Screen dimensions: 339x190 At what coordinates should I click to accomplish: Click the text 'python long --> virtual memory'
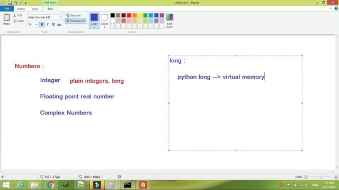221,77
